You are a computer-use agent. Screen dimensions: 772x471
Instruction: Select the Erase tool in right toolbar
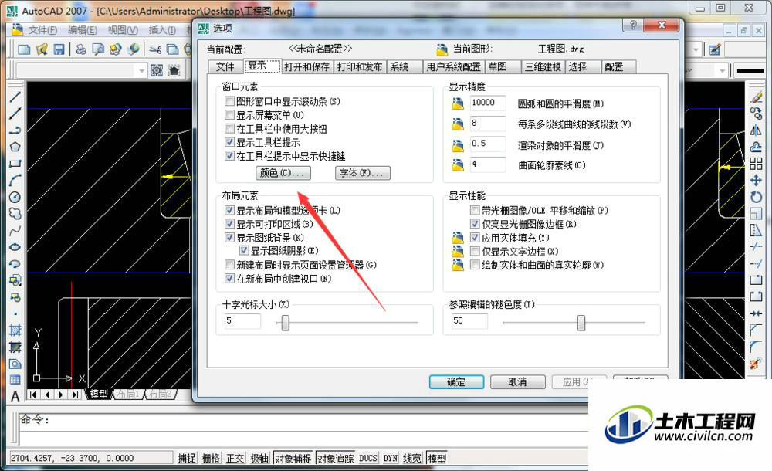point(756,97)
